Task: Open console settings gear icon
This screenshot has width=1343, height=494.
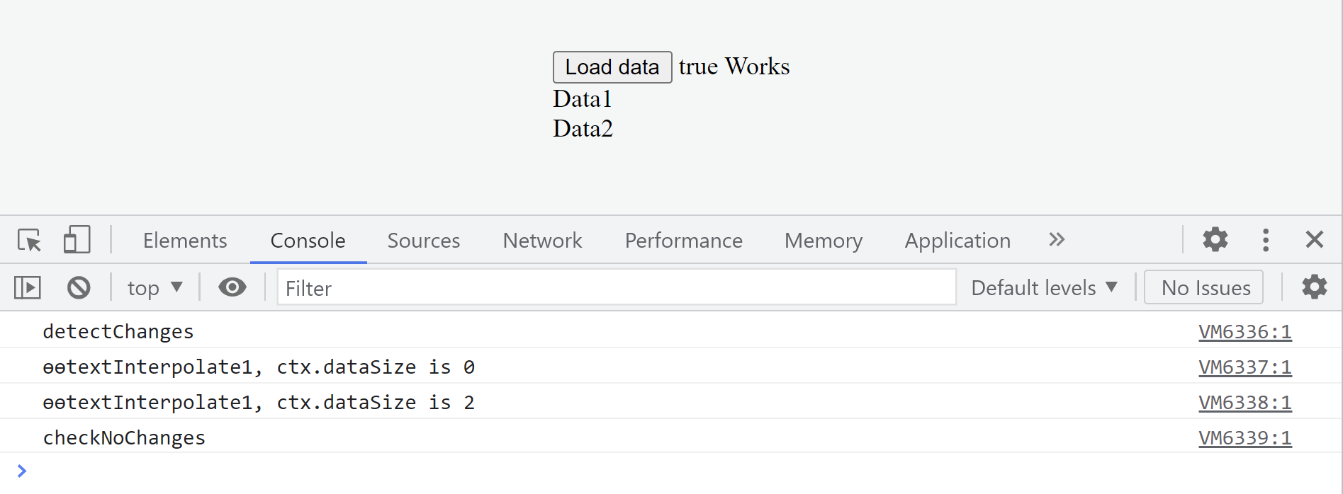Action: (1314, 287)
